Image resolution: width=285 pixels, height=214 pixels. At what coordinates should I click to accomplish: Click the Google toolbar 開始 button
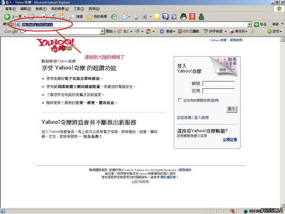tap(109, 31)
